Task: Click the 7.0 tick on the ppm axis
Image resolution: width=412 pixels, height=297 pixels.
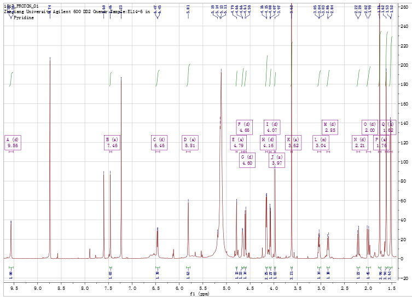Action: pyautogui.click(x=132, y=288)
